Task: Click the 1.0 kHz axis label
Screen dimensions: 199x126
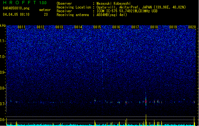Action: pos(3,57)
